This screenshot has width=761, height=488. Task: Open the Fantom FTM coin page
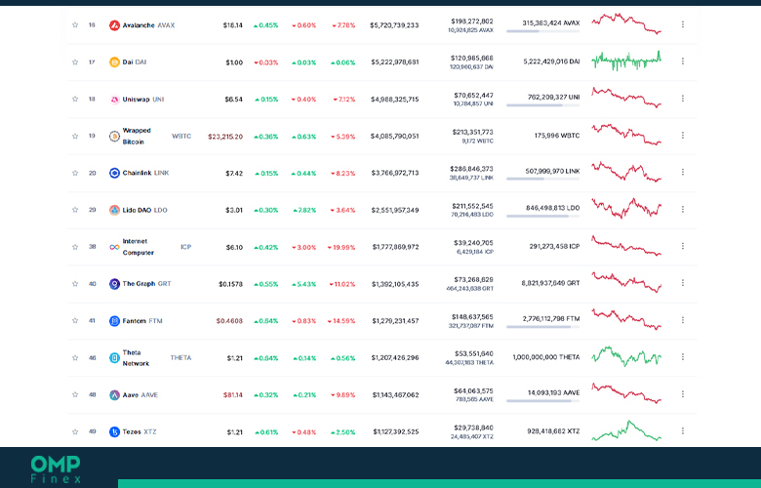click(x=142, y=321)
